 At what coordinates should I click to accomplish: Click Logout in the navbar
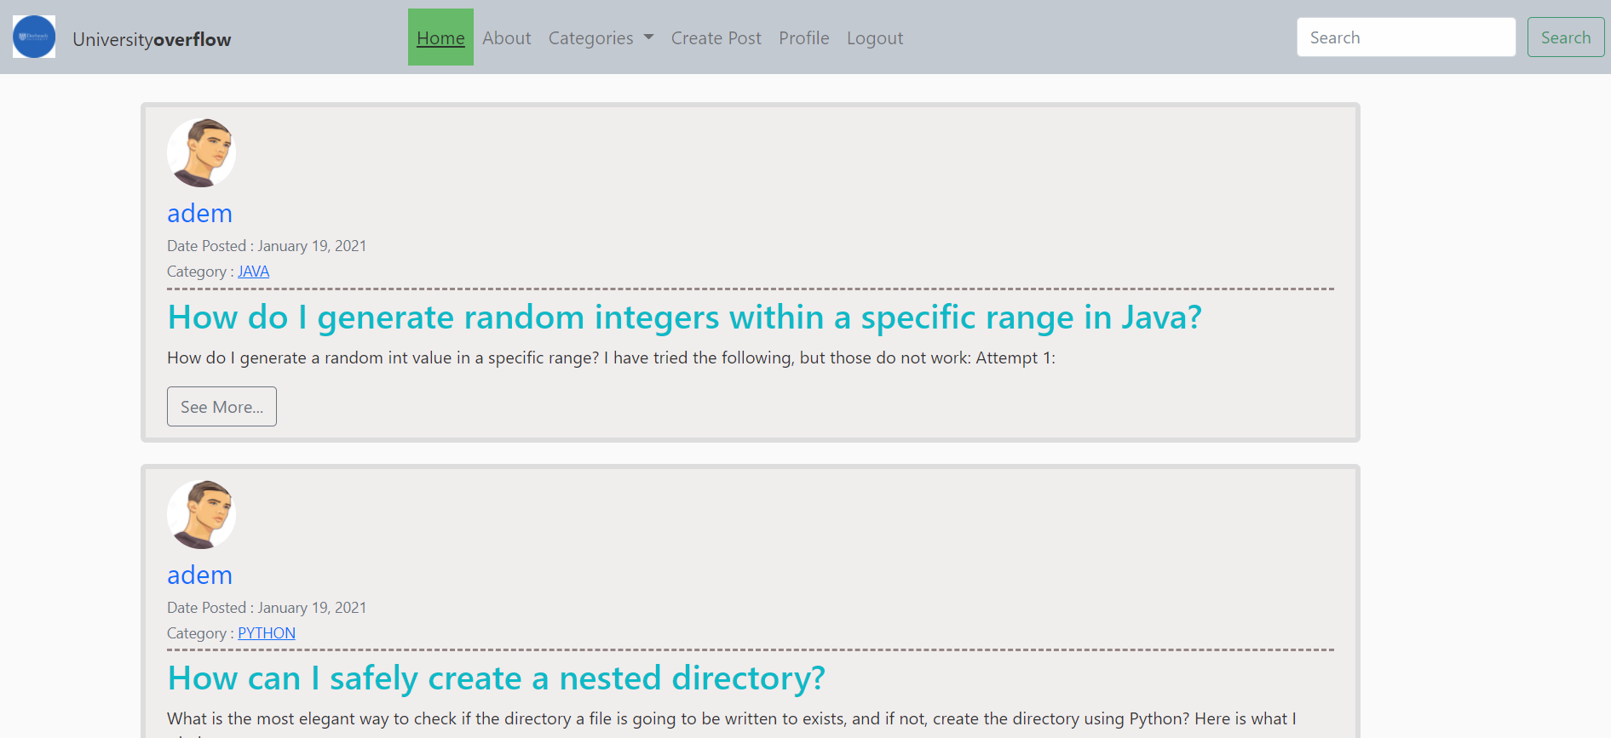(875, 37)
